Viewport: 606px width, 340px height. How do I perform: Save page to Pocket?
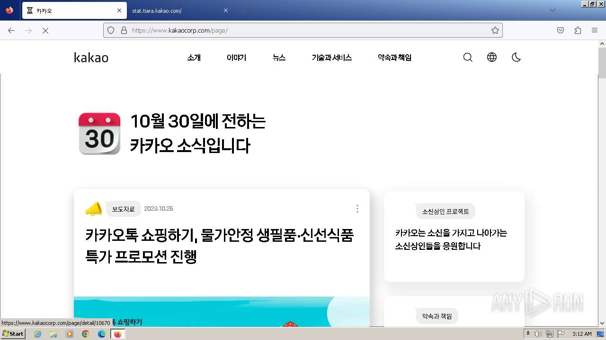point(561,30)
